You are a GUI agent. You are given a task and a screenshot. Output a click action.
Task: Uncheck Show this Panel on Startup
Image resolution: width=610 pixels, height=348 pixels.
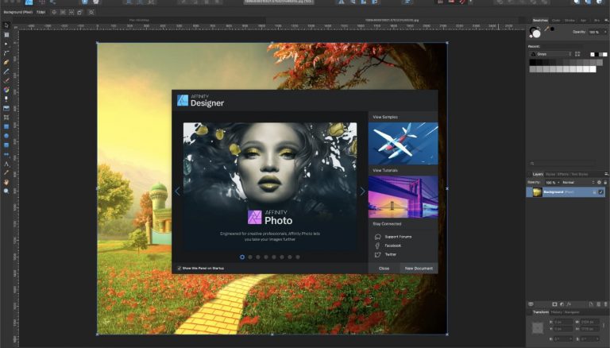(180, 269)
